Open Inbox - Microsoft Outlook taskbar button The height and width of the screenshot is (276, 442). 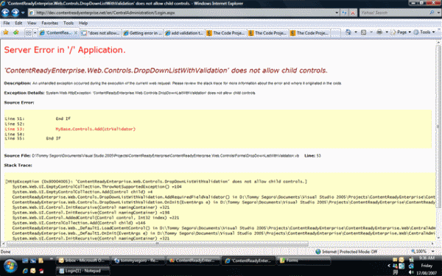83,261
